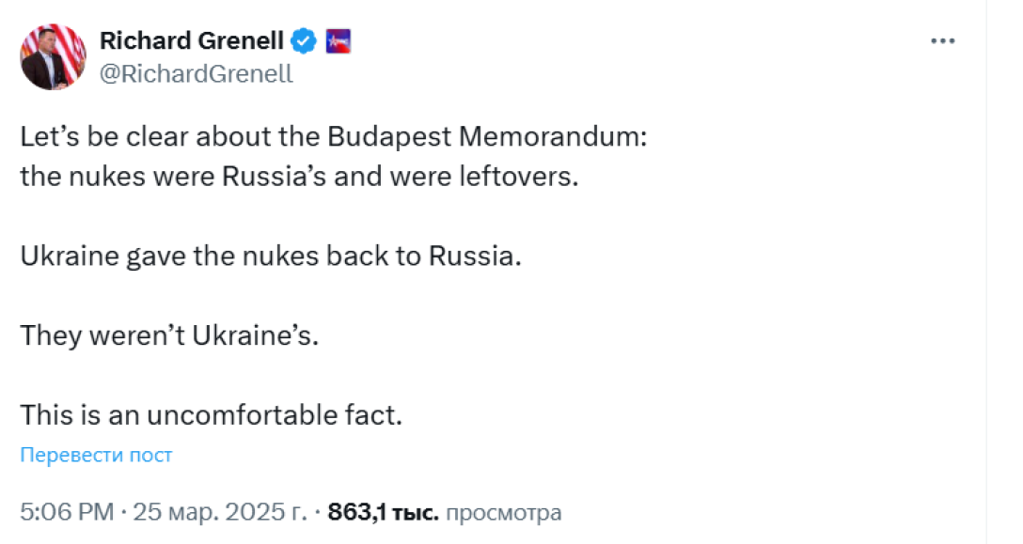
Task: Click the line "the nukes were Russia's and were leftovers"
Action: (x=298, y=176)
